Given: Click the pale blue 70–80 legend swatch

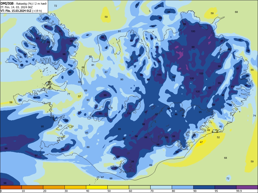Looking at the screenshot, I should (x=161, y=187).
